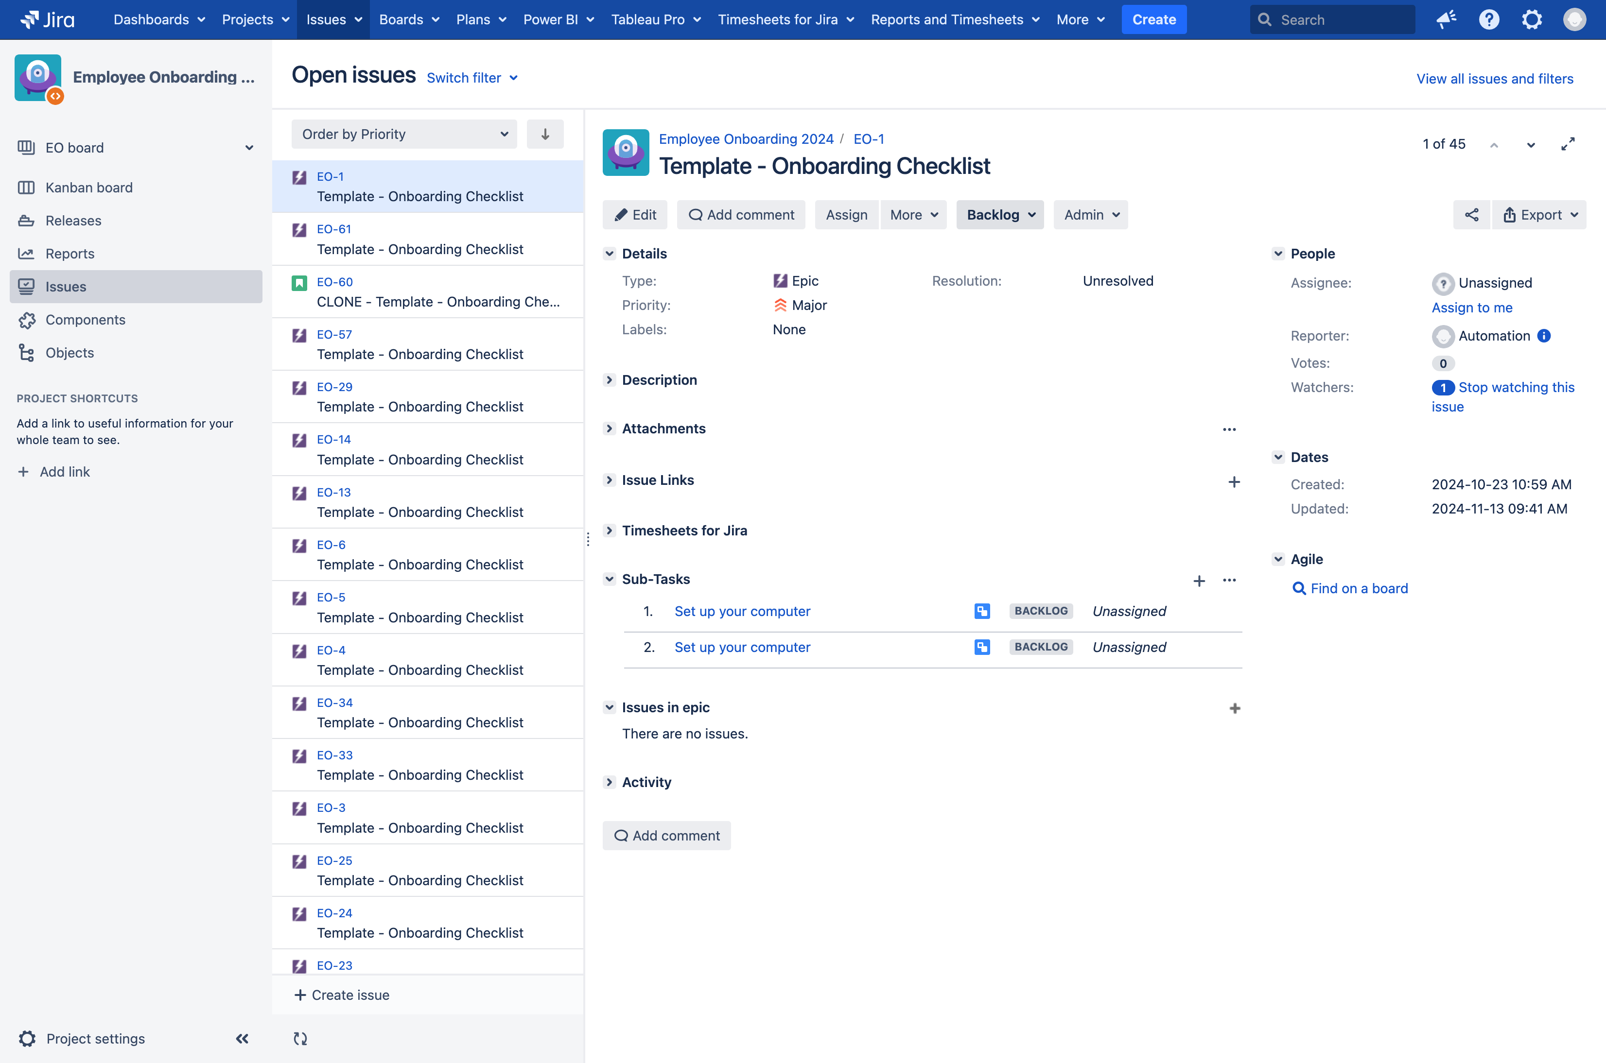Select issue EO-60 in the list
The image size is (1606, 1063).
pyautogui.click(x=427, y=292)
